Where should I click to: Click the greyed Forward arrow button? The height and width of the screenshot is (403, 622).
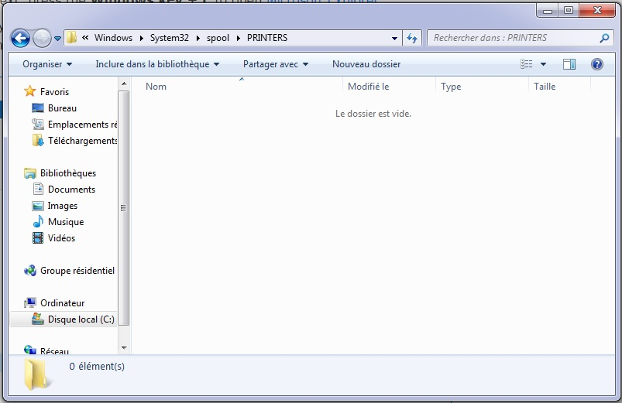(x=42, y=39)
